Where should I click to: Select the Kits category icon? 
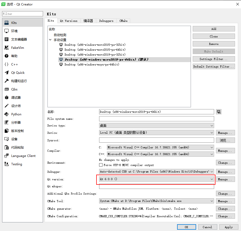7,23
